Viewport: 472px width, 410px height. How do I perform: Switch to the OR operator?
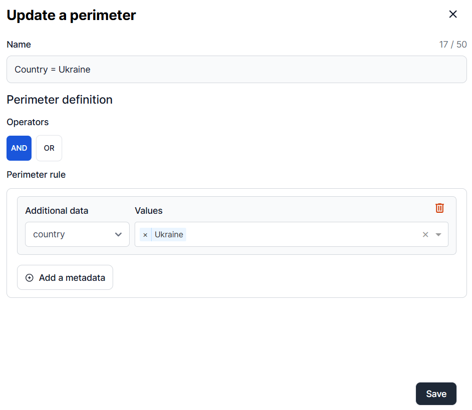click(49, 148)
